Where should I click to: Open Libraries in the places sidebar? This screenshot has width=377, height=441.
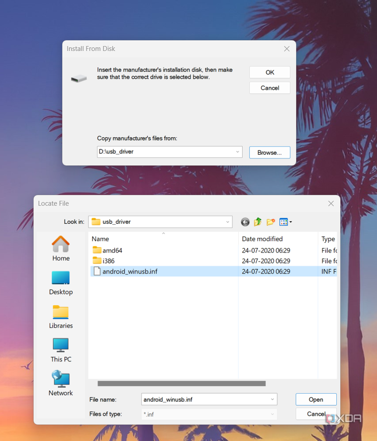tap(61, 317)
